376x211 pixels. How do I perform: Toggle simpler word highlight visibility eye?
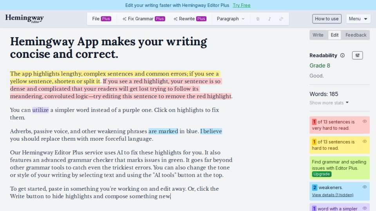coord(365,208)
